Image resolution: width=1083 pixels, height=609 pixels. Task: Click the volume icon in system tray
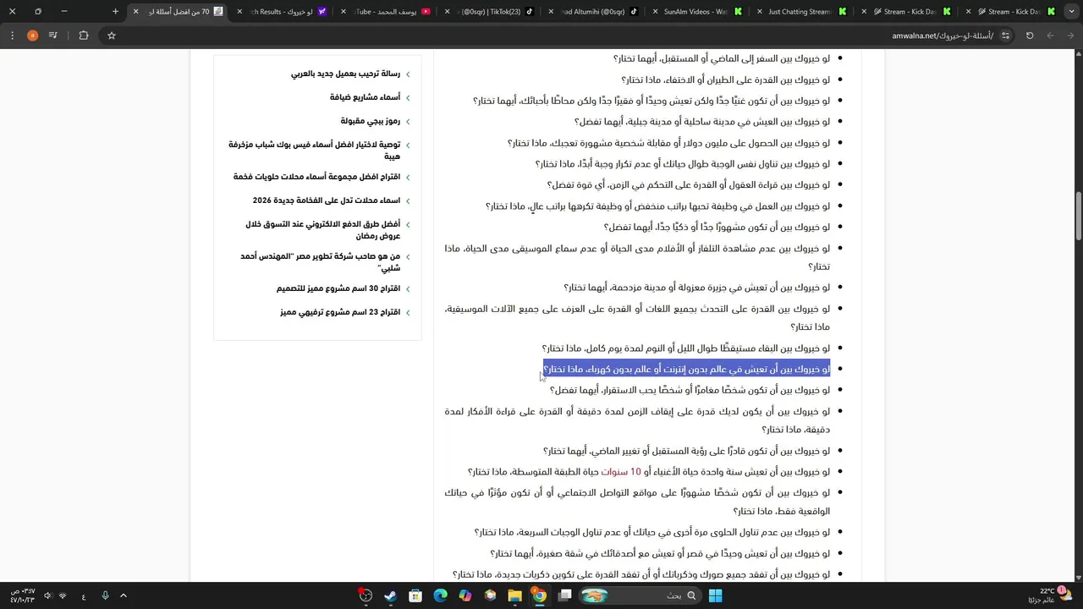[47, 595]
